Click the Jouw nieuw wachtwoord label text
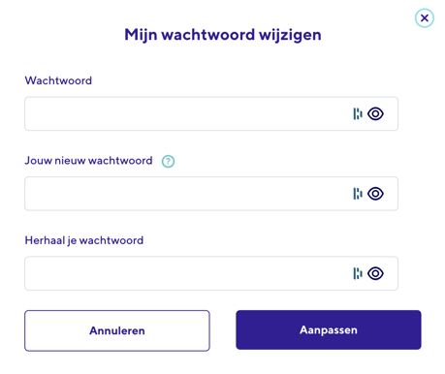Screen dimensions: 445x374 pyautogui.click(x=88, y=161)
